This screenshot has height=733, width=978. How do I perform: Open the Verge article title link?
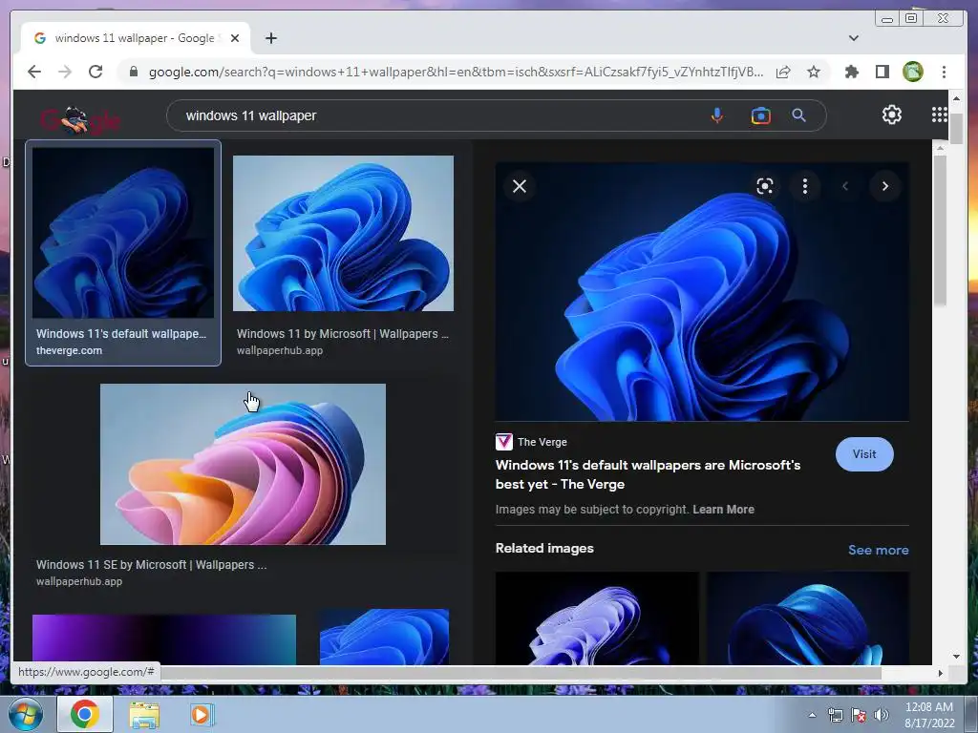pos(648,474)
